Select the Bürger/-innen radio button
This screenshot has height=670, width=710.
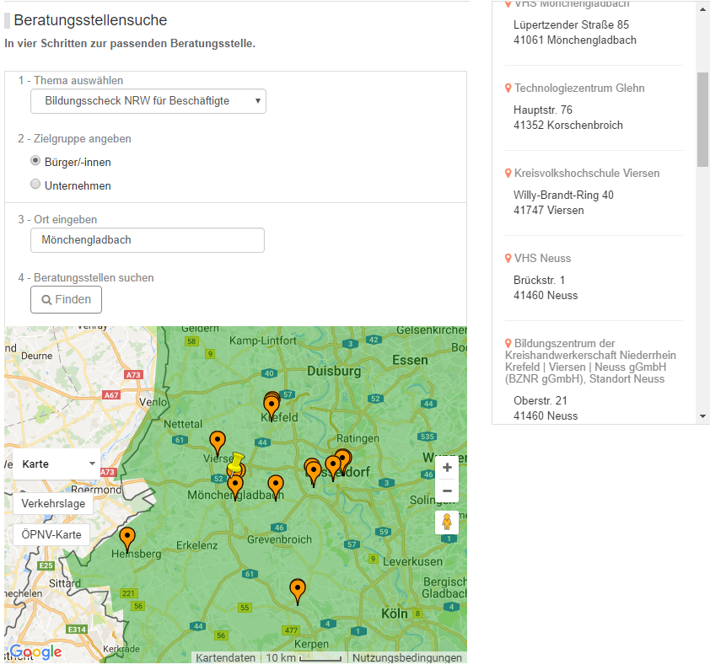35,161
